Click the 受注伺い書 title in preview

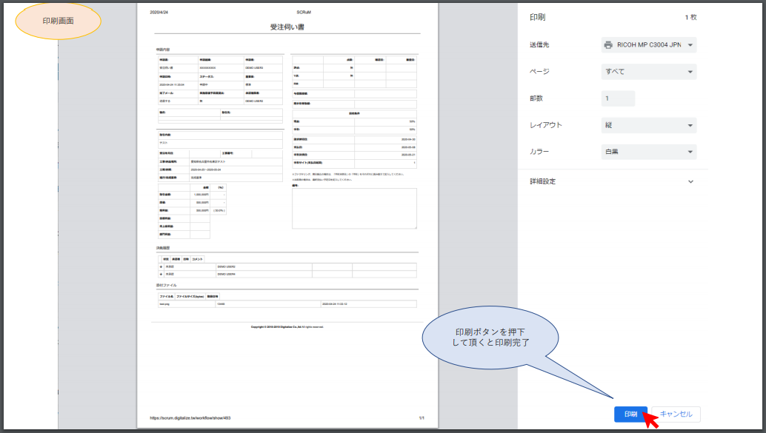click(x=287, y=27)
